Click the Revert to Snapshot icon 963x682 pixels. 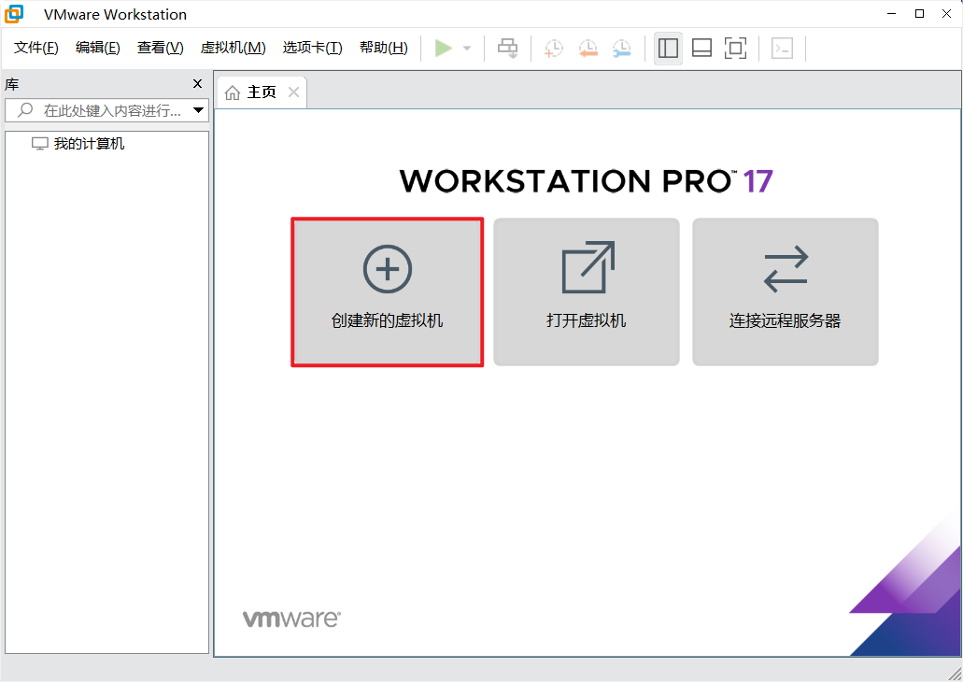[588, 48]
